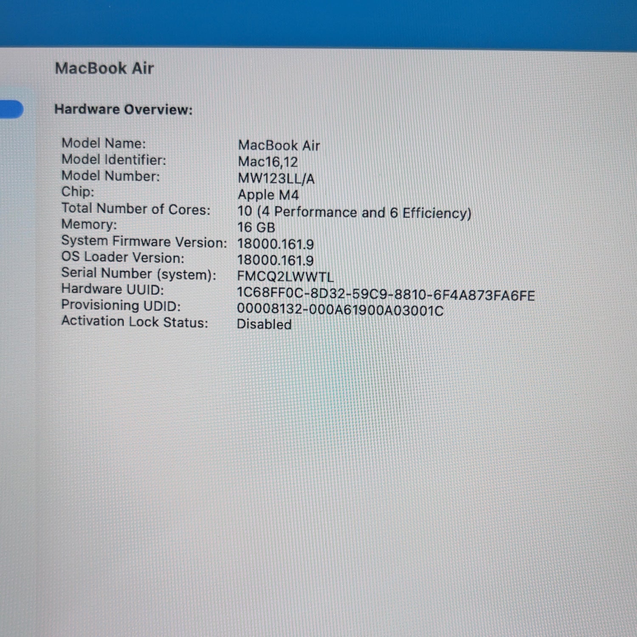The image size is (637, 637).
Task: Click the Provisioning UDID label
Action: coord(121,306)
